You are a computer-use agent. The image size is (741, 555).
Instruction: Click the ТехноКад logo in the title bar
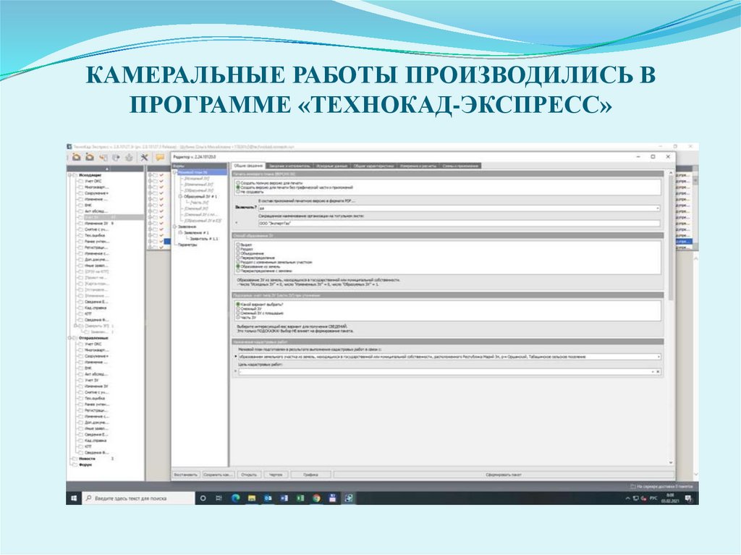tap(68, 145)
